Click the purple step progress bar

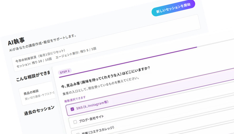pyautogui.click(x=128, y=62)
